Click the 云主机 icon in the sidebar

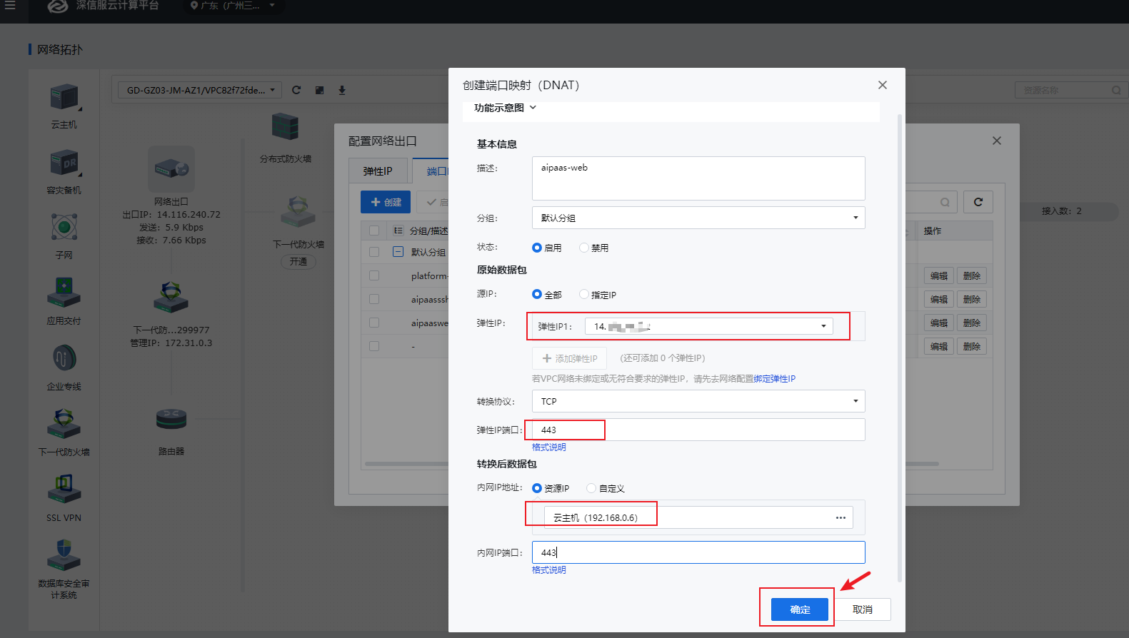pos(64,98)
